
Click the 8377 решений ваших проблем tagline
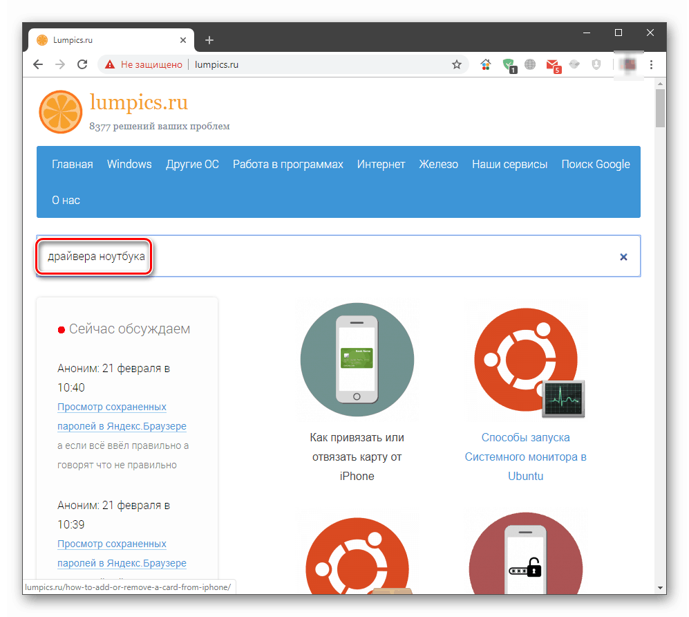pyautogui.click(x=160, y=126)
